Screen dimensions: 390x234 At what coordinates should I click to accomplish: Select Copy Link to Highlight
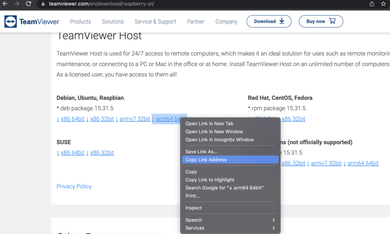tap(230, 180)
